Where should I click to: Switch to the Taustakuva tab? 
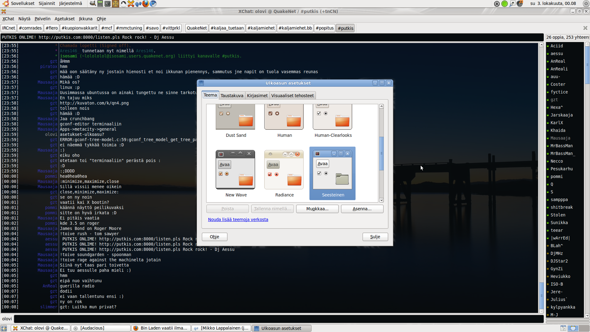[232, 96]
